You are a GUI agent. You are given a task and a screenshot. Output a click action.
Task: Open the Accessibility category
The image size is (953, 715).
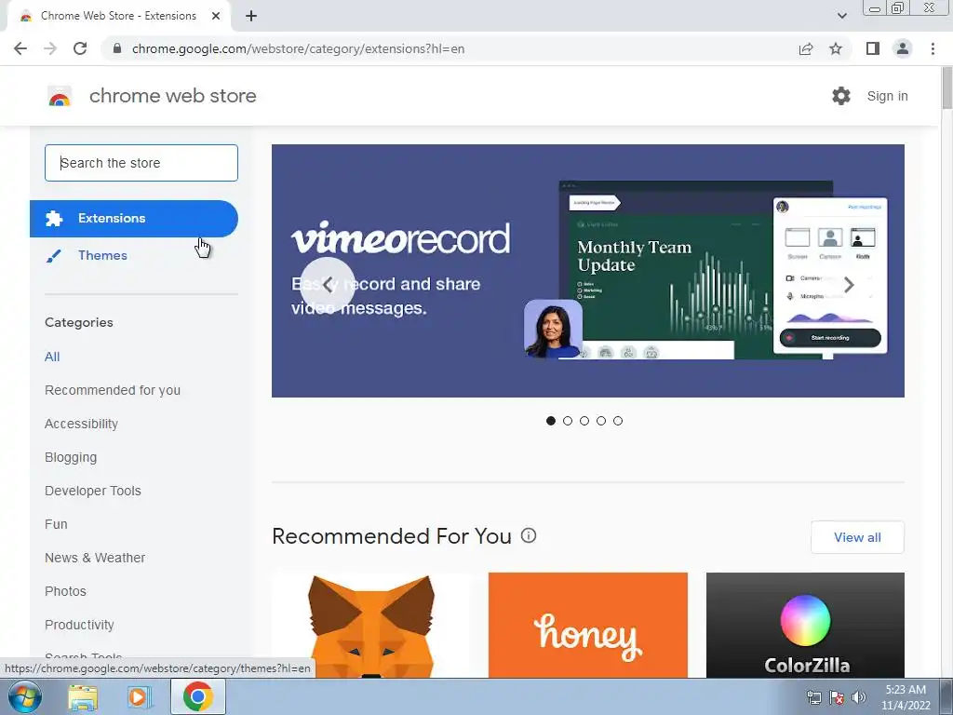point(82,424)
